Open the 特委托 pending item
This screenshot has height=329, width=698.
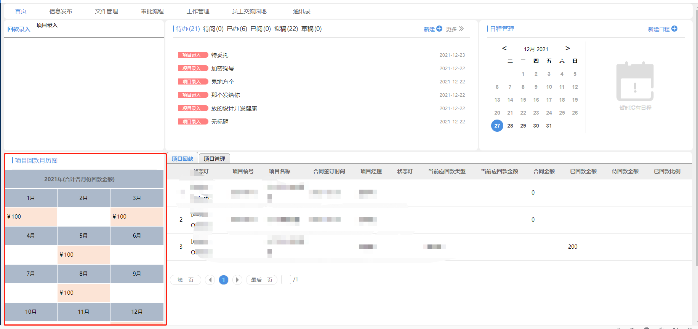click(220, 55)
